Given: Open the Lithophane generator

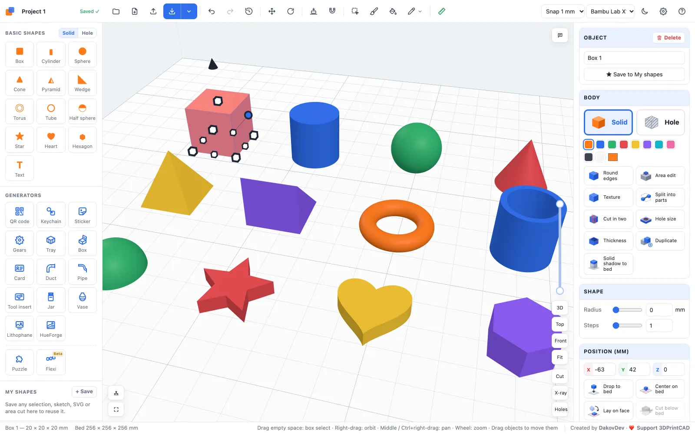Looking at the screenshot, I should coord(20,329).
